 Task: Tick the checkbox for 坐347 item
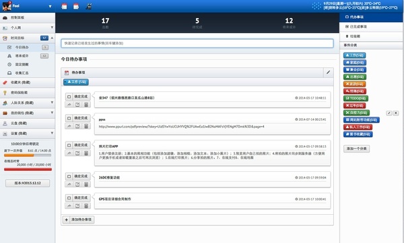click(x=69, y=97)
